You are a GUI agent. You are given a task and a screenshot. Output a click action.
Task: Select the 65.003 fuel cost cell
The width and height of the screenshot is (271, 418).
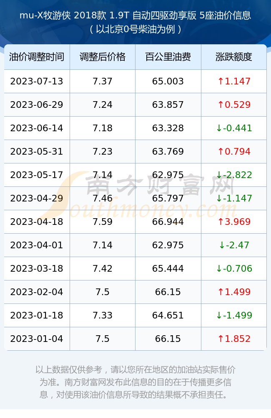click(x=168, y=82)
